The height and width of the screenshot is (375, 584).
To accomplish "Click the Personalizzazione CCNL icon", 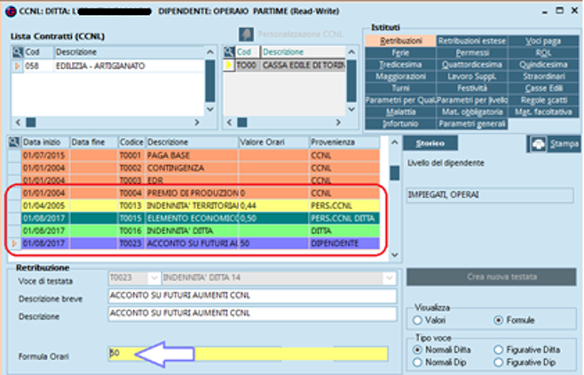I will pos(246,35).
